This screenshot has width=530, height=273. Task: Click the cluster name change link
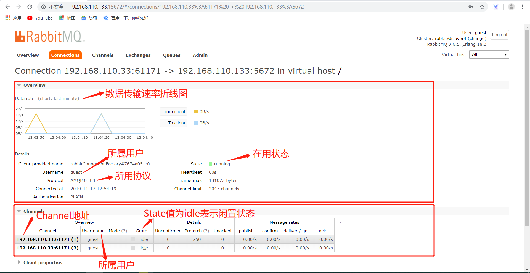tap(477, 39)
